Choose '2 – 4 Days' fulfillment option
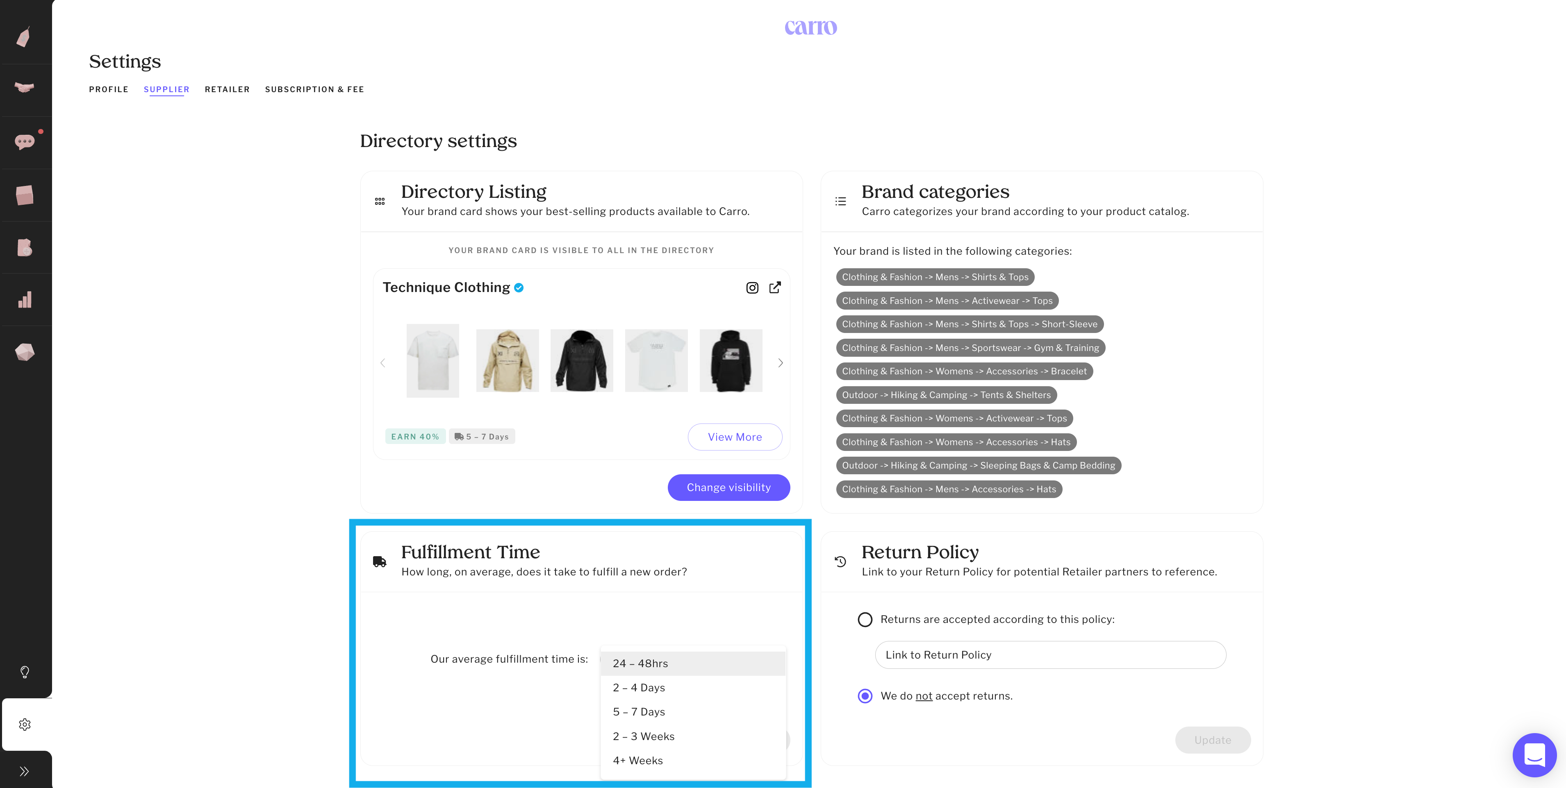Viewport: 1566px width, 788px height. click(639, 688)
